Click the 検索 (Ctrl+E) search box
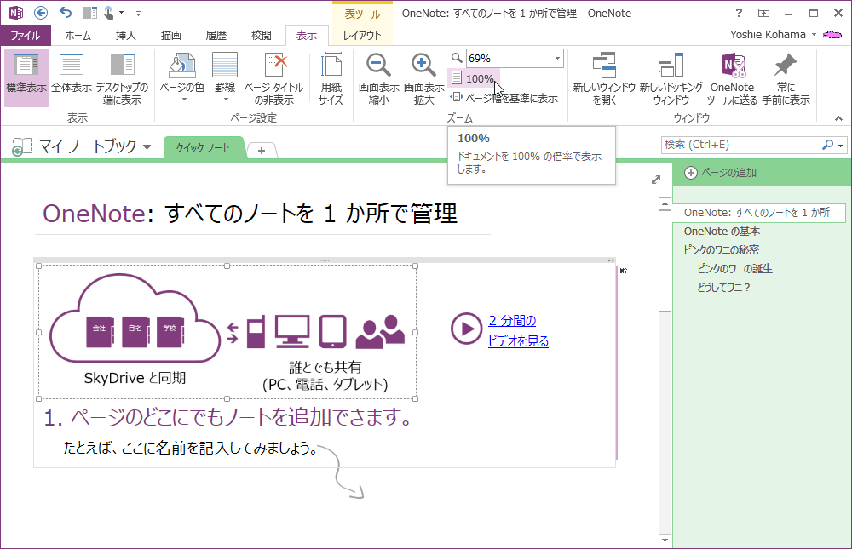This screenshot has width=852, height=549. click(742, 145)
